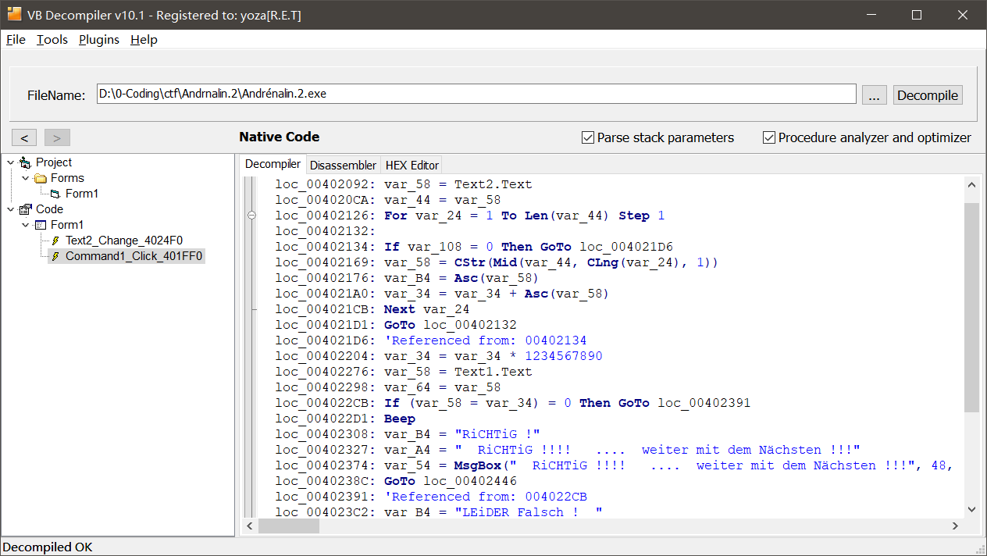This screenshot has height=556, width=987.
Task: Select Form1 label under Code
Action: click(67, 225)
